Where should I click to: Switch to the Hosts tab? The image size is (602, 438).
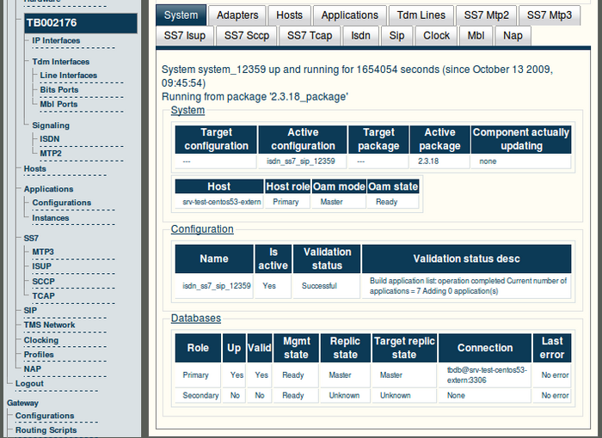(x=289, y=15)
